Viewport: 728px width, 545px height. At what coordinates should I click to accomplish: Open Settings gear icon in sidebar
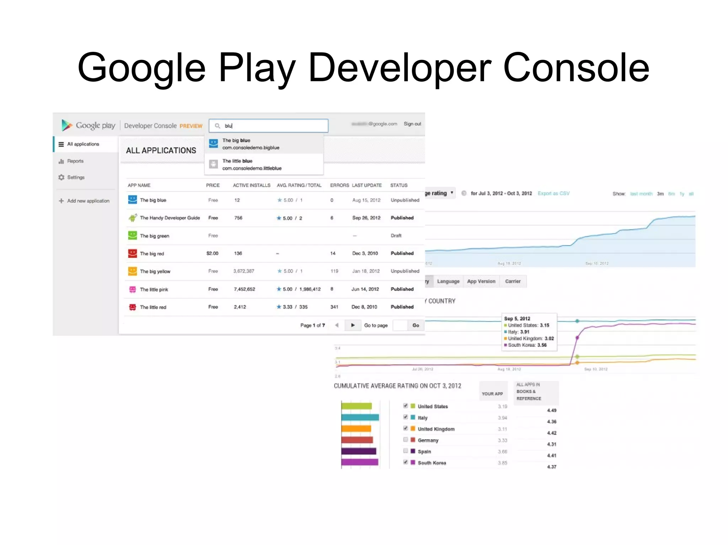pyautogui.click(x=61, y=177)
